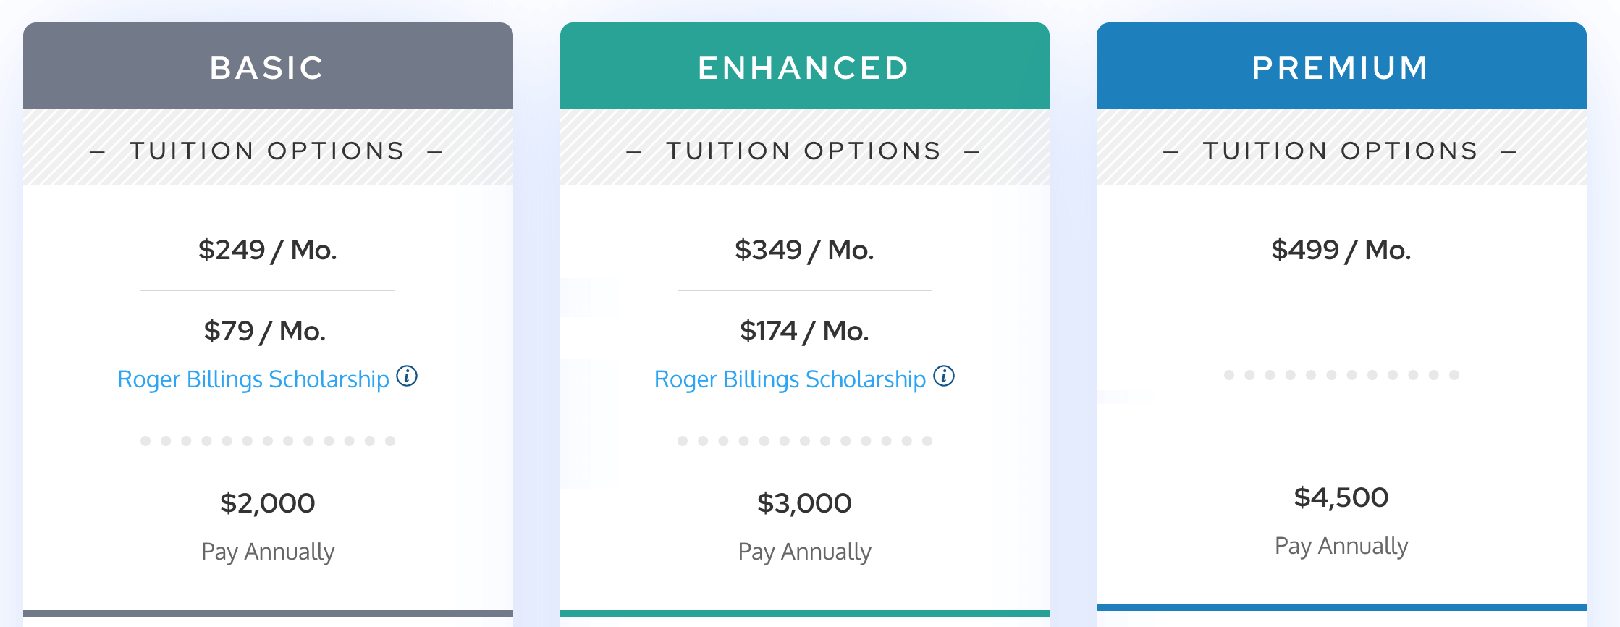The width and height of the screenshot is (1620, 627).
Task: Select the ENHANCED plan header
Action: (x=803, y=67)
